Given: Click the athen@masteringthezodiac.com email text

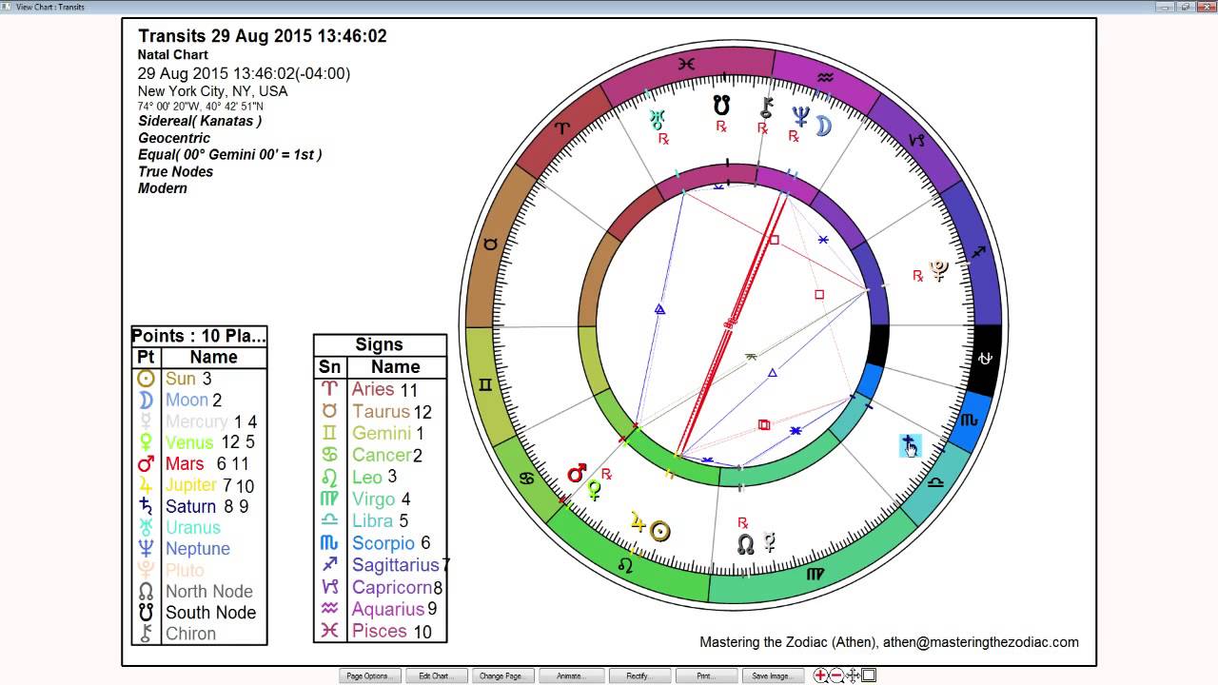Looking at the screenshot, I should coord(981,642).
